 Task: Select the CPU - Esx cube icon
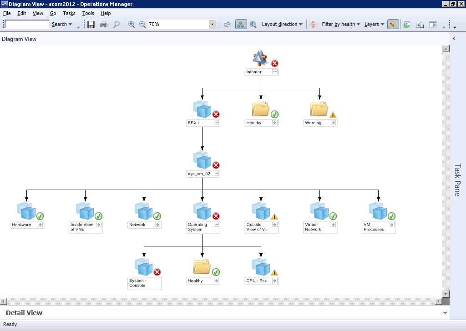[x=261, y=267]
